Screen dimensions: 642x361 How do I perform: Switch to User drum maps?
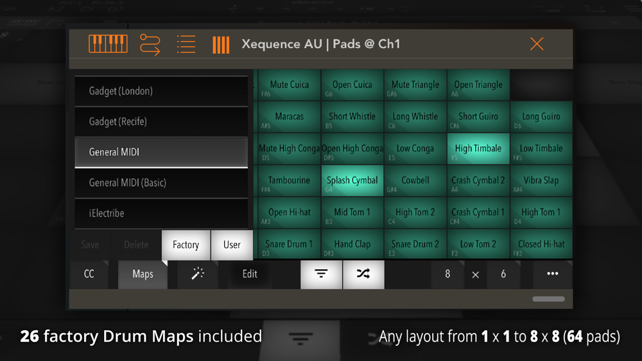(x=232, y=245)
